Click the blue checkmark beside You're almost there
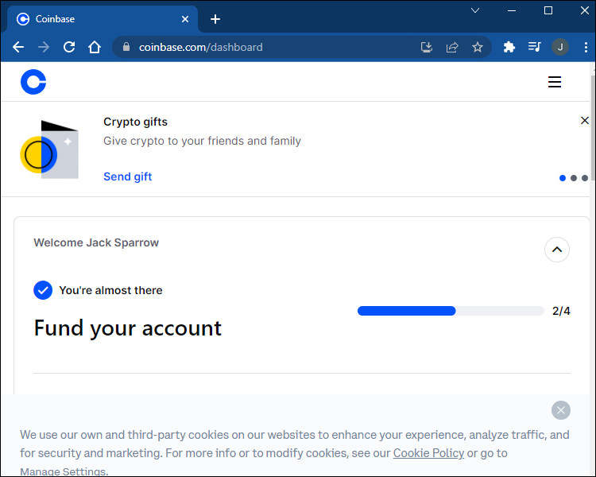 [43, 290]
